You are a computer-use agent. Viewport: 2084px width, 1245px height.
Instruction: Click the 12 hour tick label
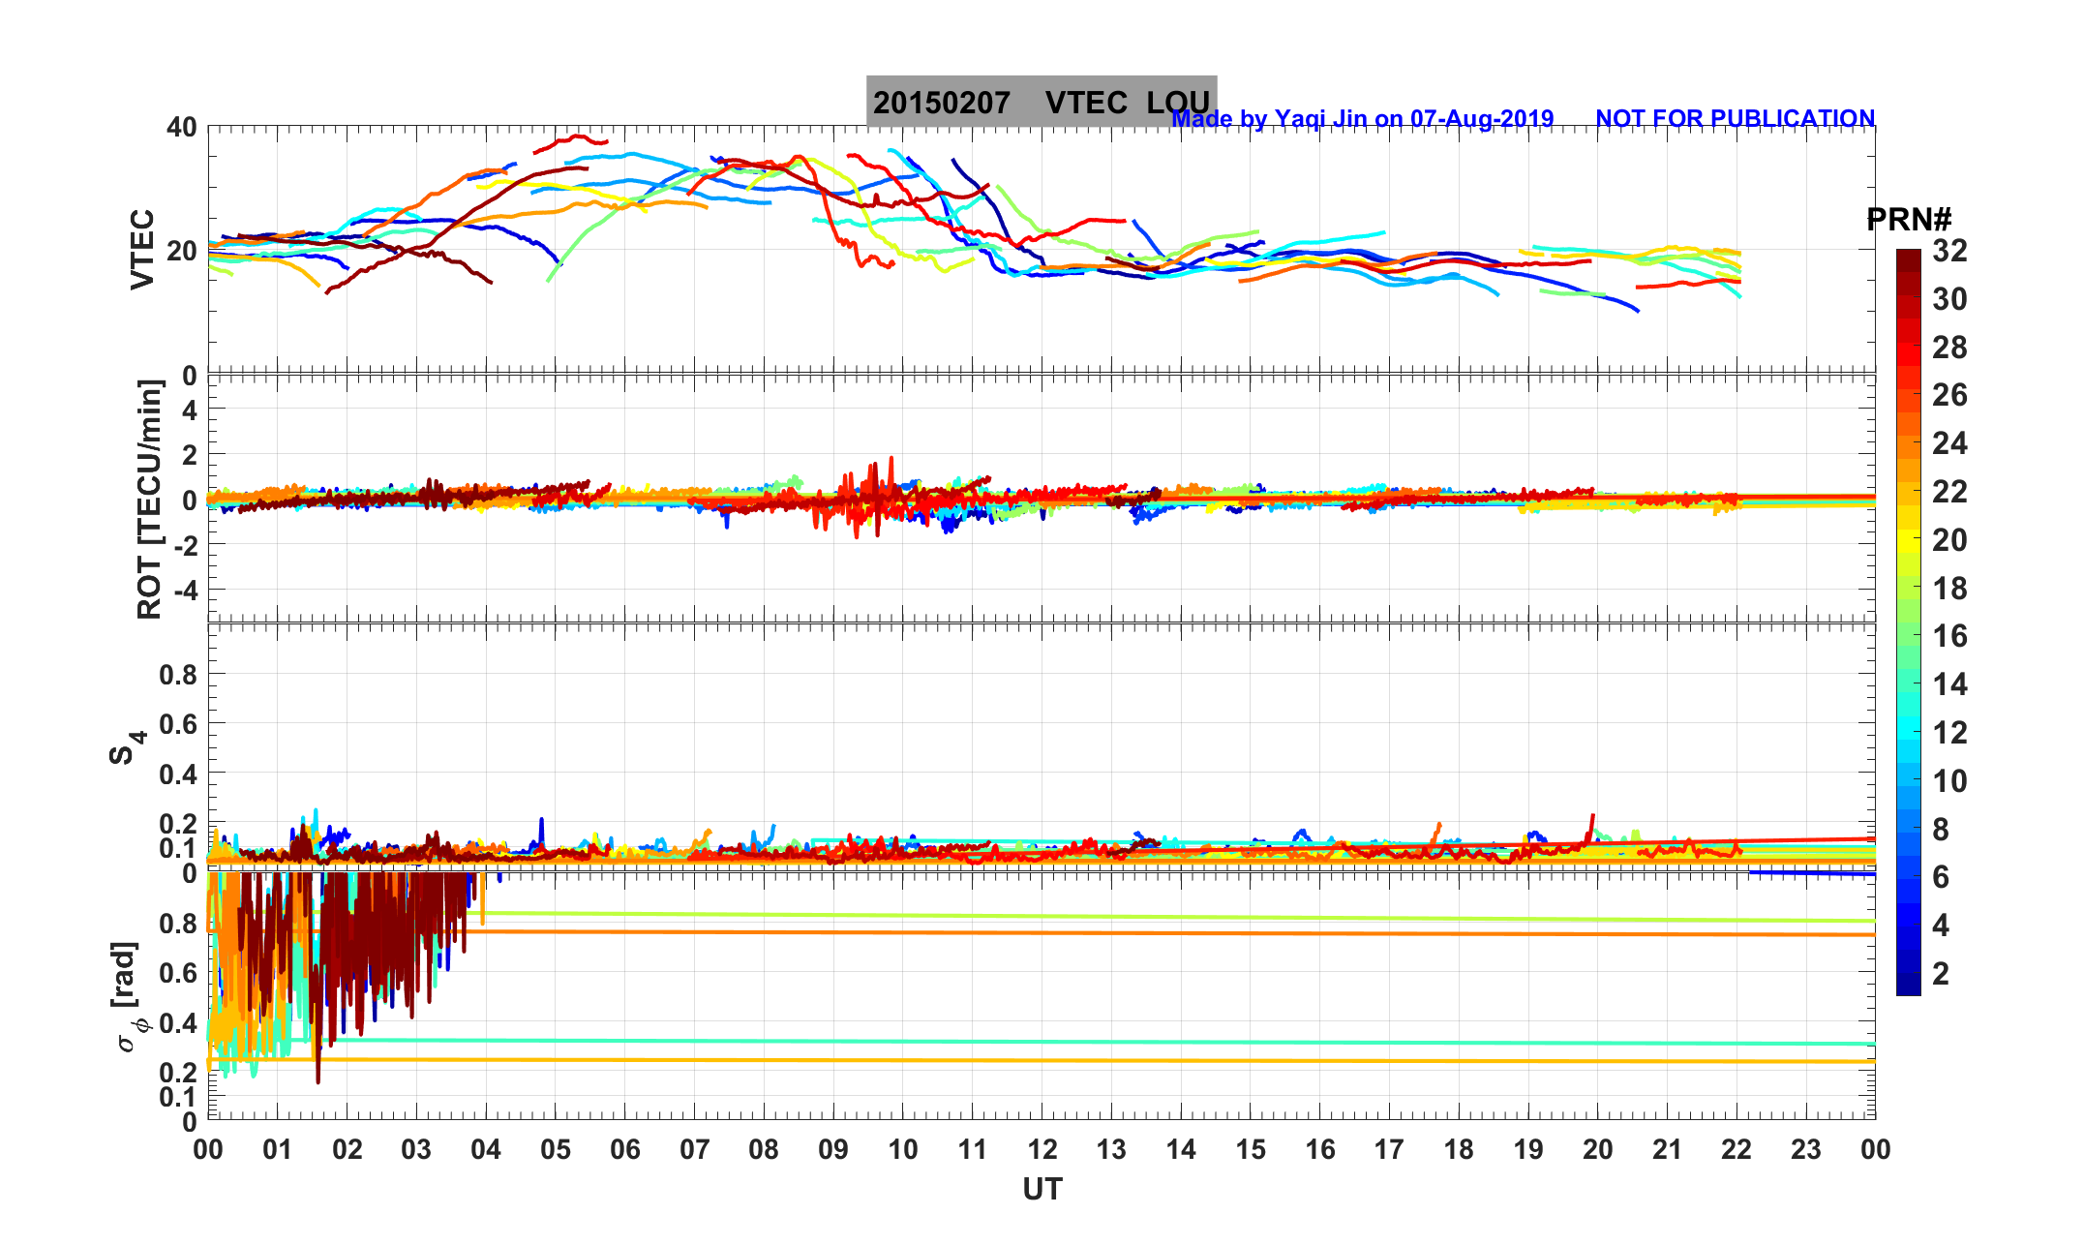(1042, 1150)
